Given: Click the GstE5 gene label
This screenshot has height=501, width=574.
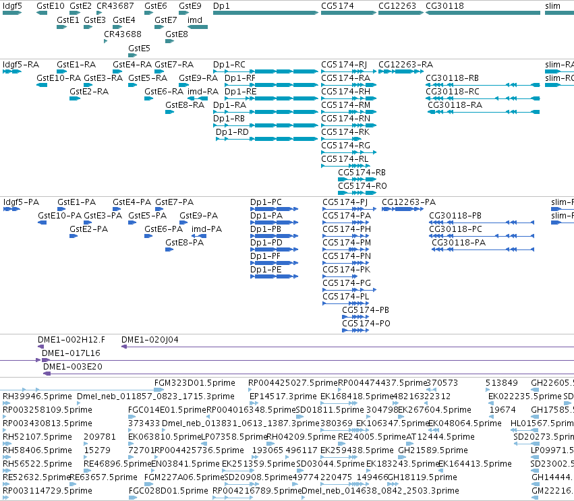Looking at the screenshot, I should tap(139, 49).
